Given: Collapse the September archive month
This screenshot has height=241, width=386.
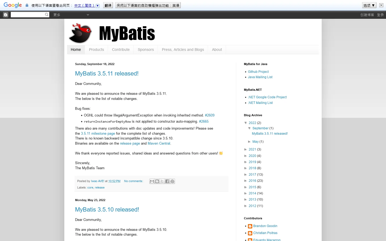Looking at the screenshot, I should (250, 128).
